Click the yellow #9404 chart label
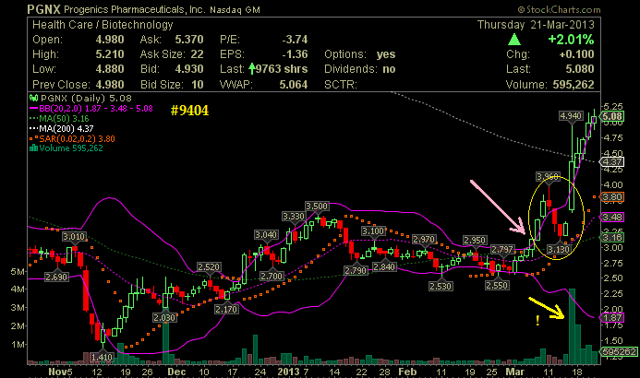 pos(191,110)
